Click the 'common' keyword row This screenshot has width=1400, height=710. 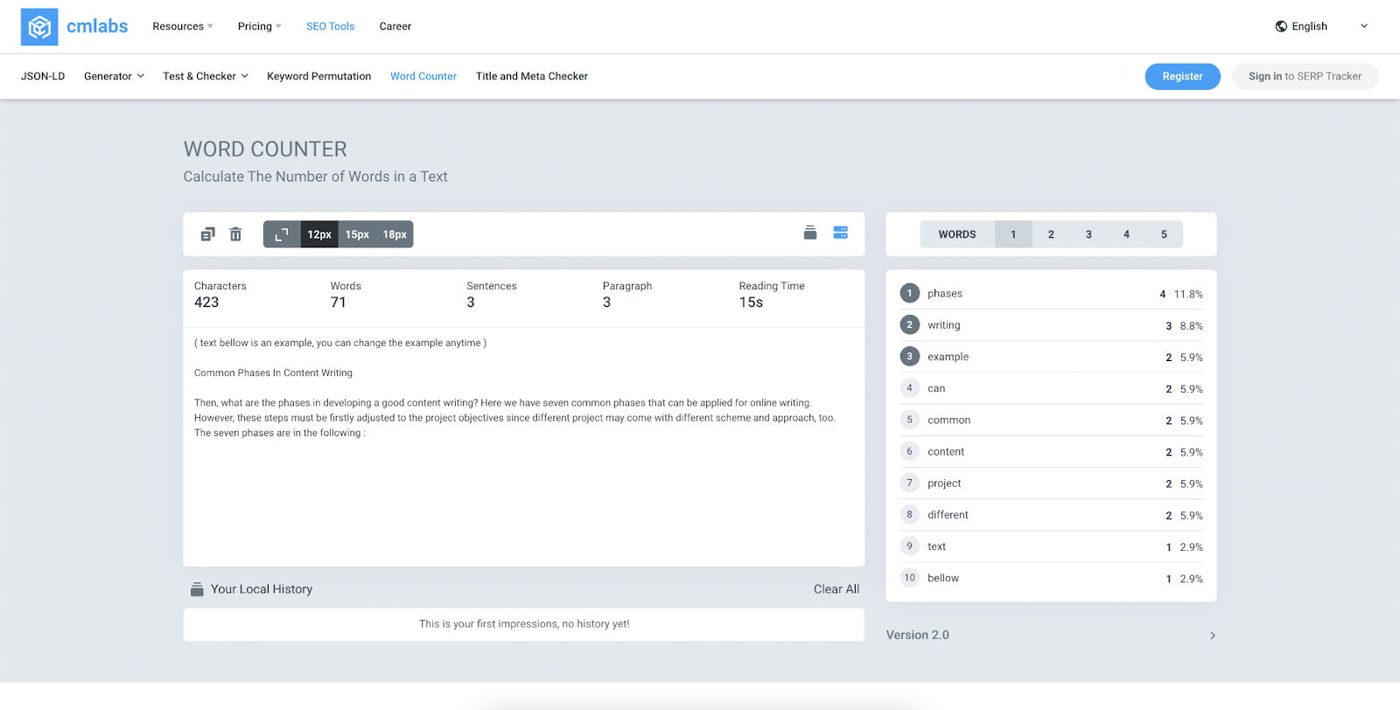[1051, 420]
